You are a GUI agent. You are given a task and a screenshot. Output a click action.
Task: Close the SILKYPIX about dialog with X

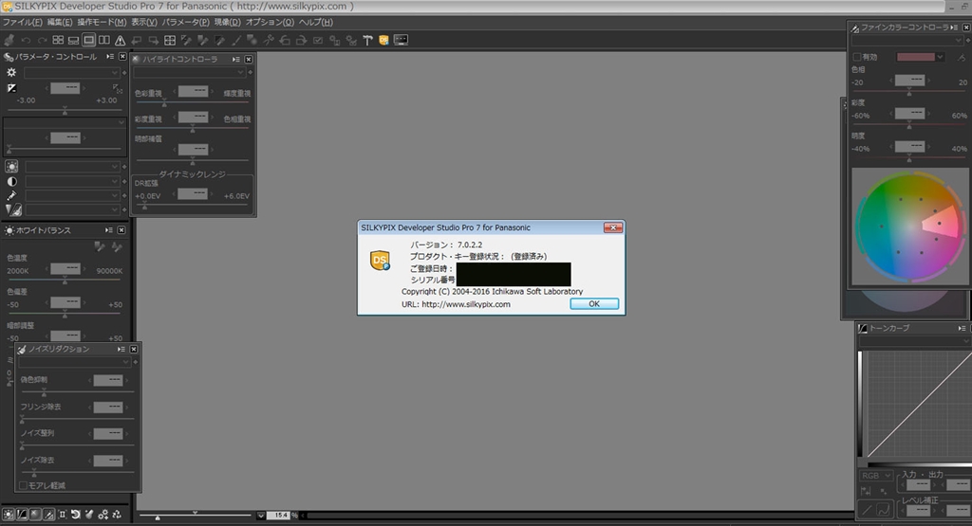click(612, 227)
